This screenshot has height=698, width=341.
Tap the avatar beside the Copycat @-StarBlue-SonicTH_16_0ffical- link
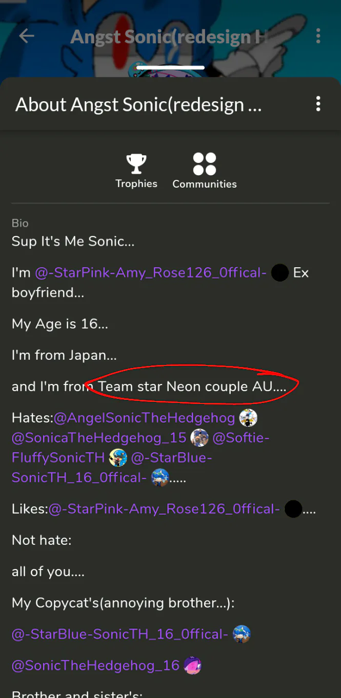click(242, 634)
